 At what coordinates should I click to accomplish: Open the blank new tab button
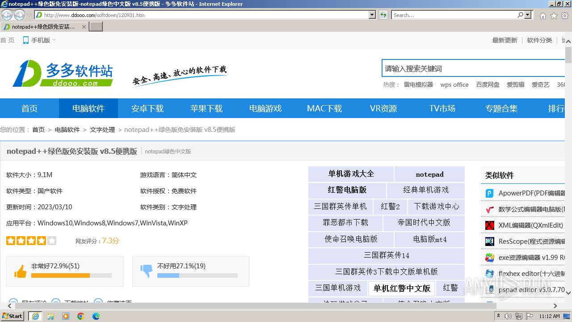coord(96,26)
